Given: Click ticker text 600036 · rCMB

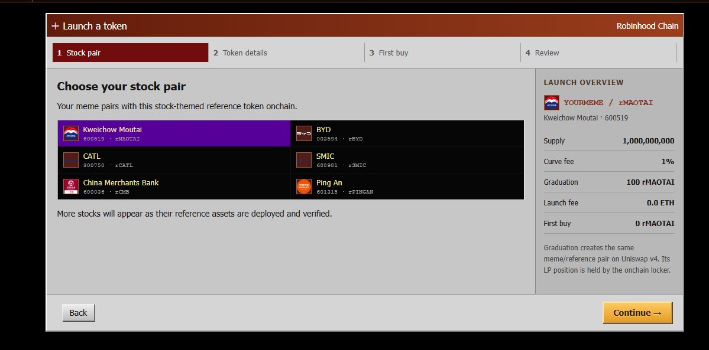Looking at the screenshot, I should point(106,192).
